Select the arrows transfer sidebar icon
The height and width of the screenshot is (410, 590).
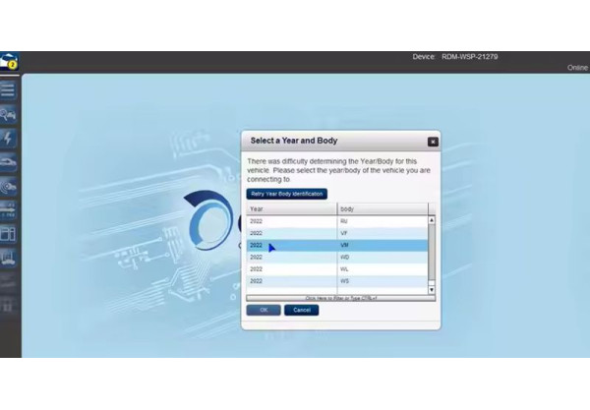click(x=9, y=209)
